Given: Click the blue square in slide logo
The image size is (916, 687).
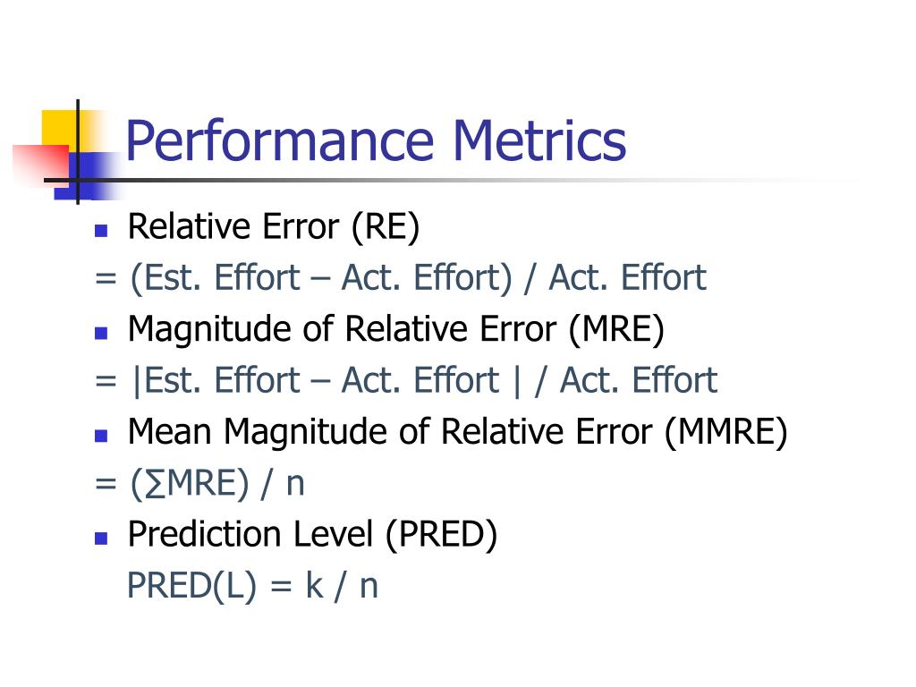Looking at the screenshot, I should (89, 176).
